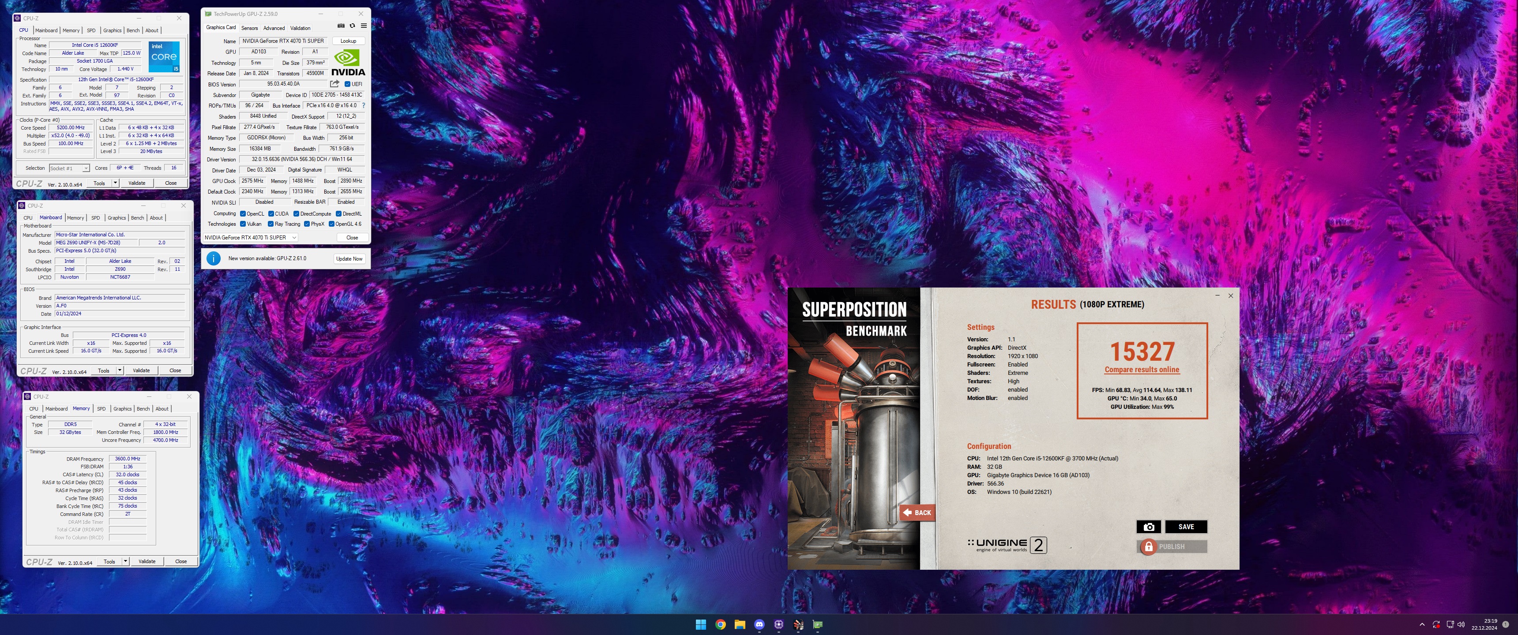Click the Bus Interface question mark icon
Viewport: 1518px width, 635px height.
coord(364,105)
